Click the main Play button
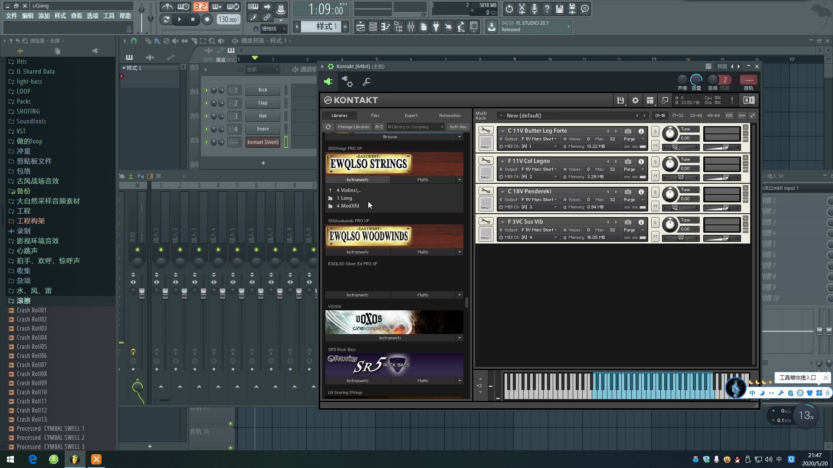 [179, 19]
